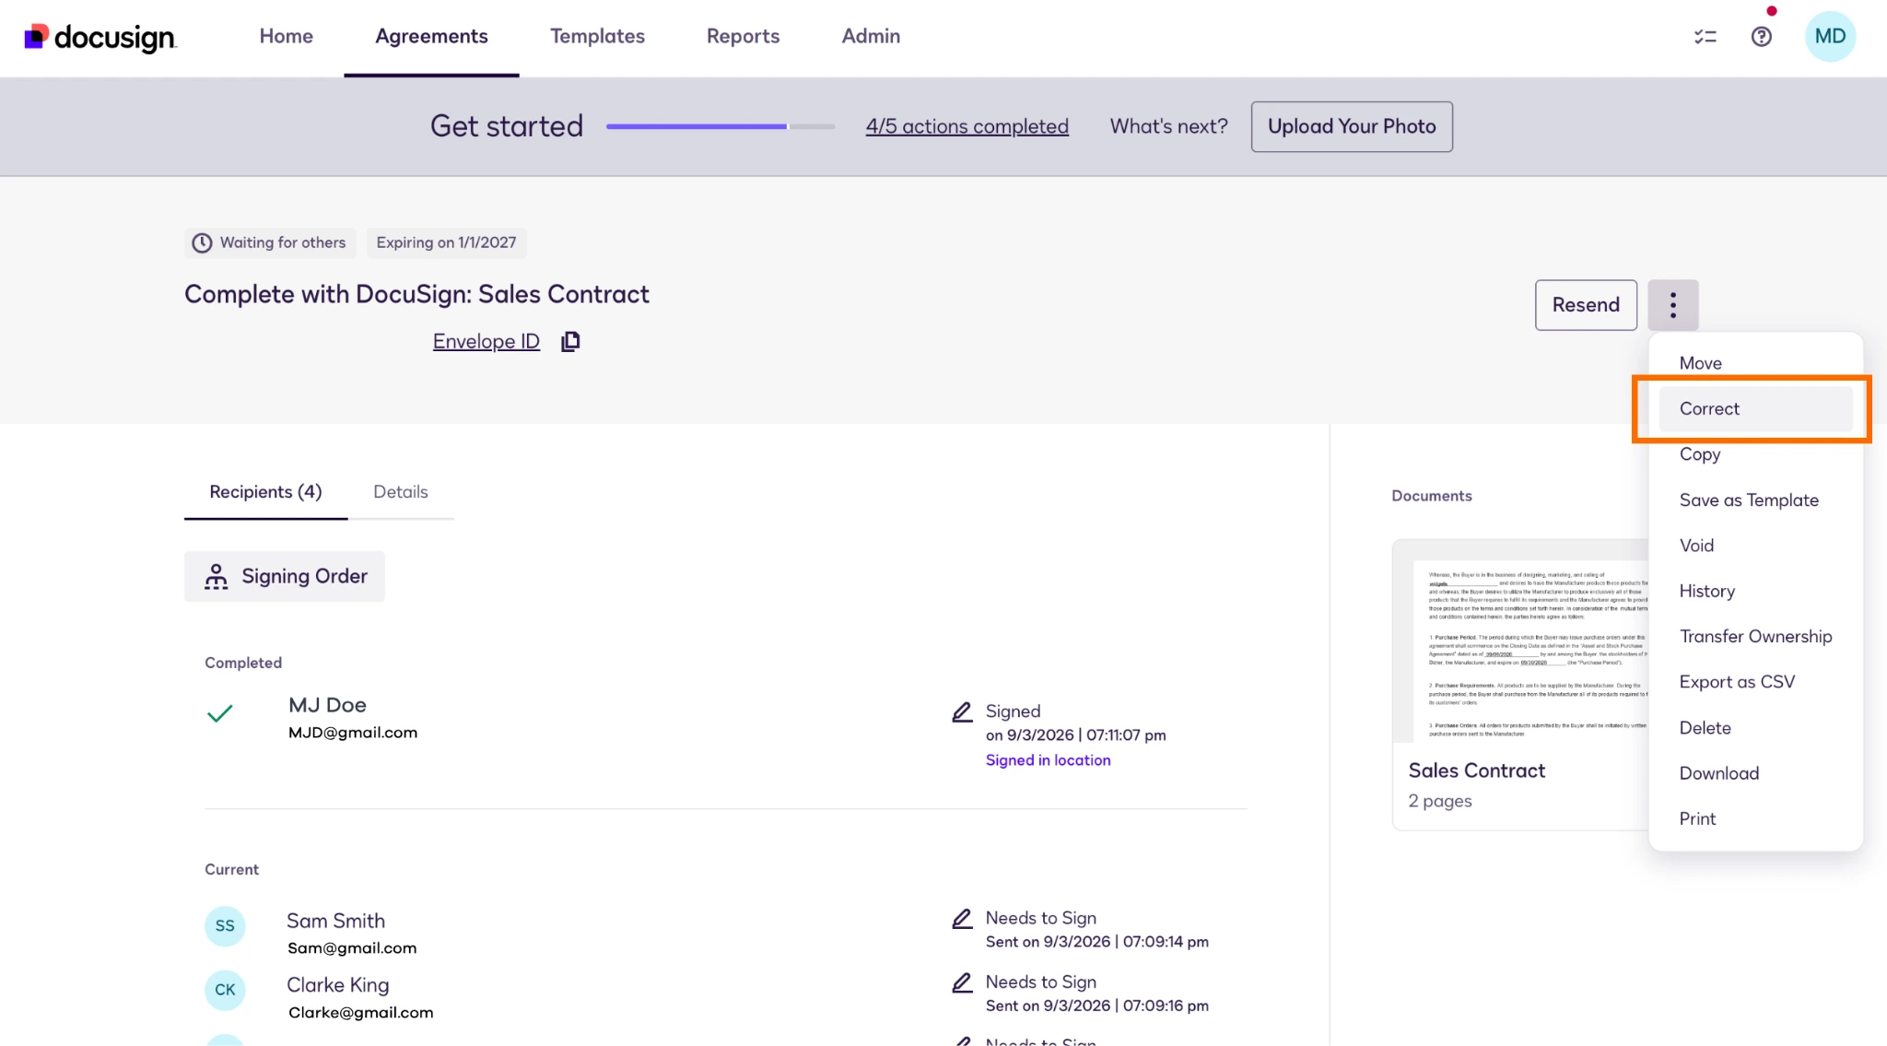The height and width of the screenshot is (1046, 1887).
Task: Open the Signing Order button
Action: pyautogui.click(x=285, y=577)
